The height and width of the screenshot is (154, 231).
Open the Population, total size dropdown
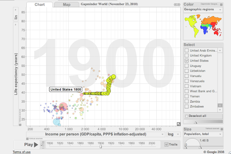click(203, 134)
